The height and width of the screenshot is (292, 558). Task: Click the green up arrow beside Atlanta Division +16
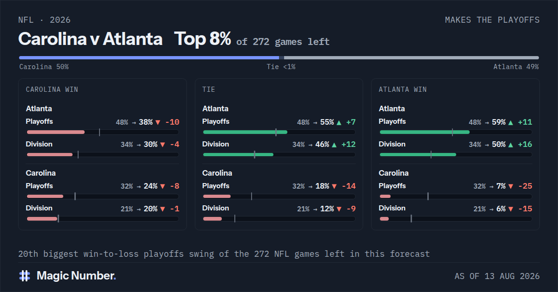(511, 145)
